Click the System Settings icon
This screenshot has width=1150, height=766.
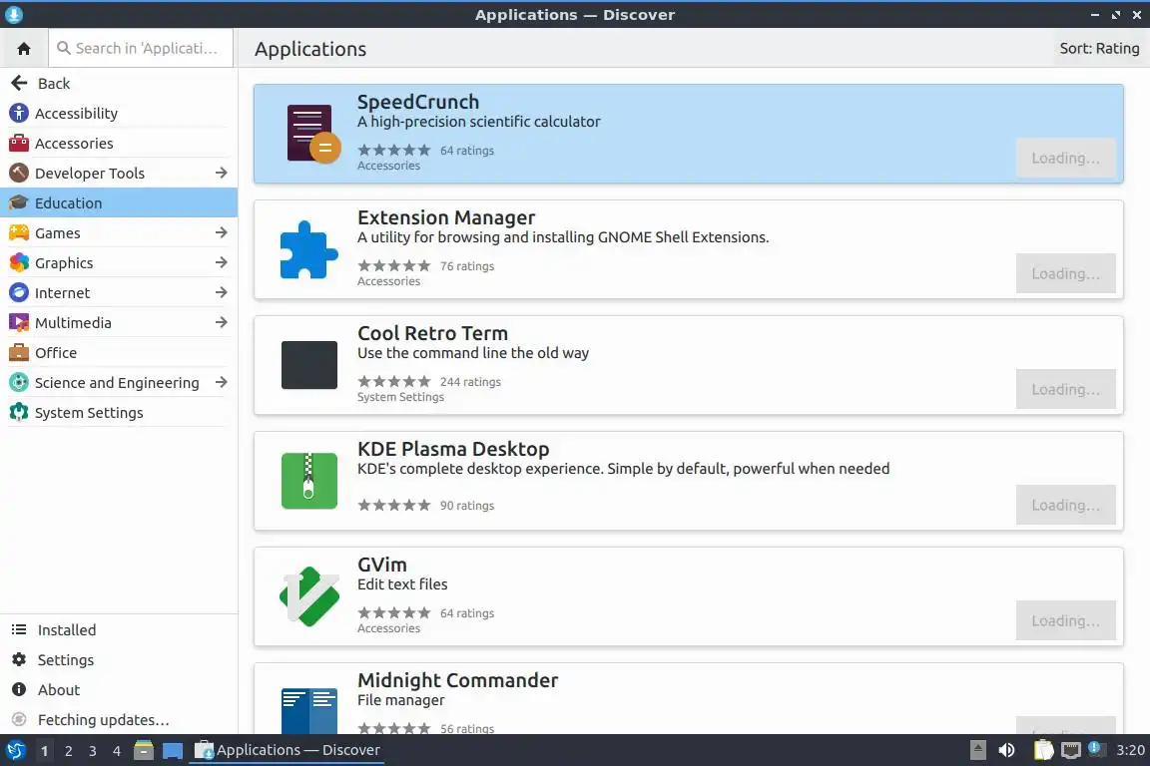(18, 413)
